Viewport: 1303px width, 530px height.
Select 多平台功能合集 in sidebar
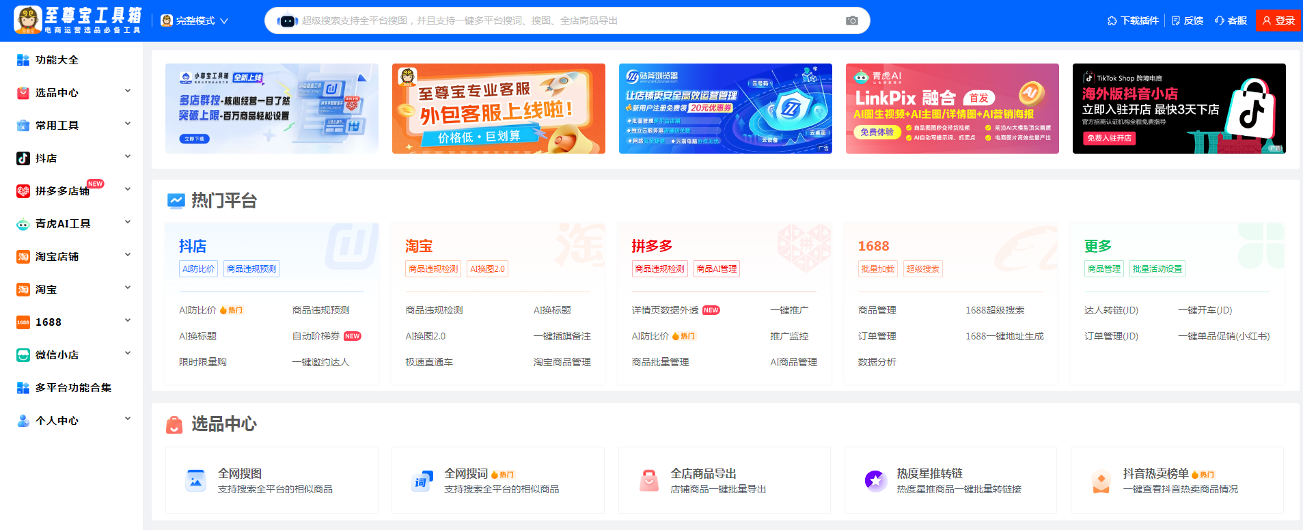pyautogui.click(x=73, y=388)
